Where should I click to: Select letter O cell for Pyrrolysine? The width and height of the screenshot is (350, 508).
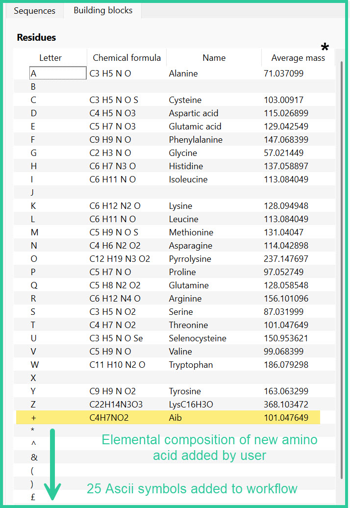[x=34, y=259]
